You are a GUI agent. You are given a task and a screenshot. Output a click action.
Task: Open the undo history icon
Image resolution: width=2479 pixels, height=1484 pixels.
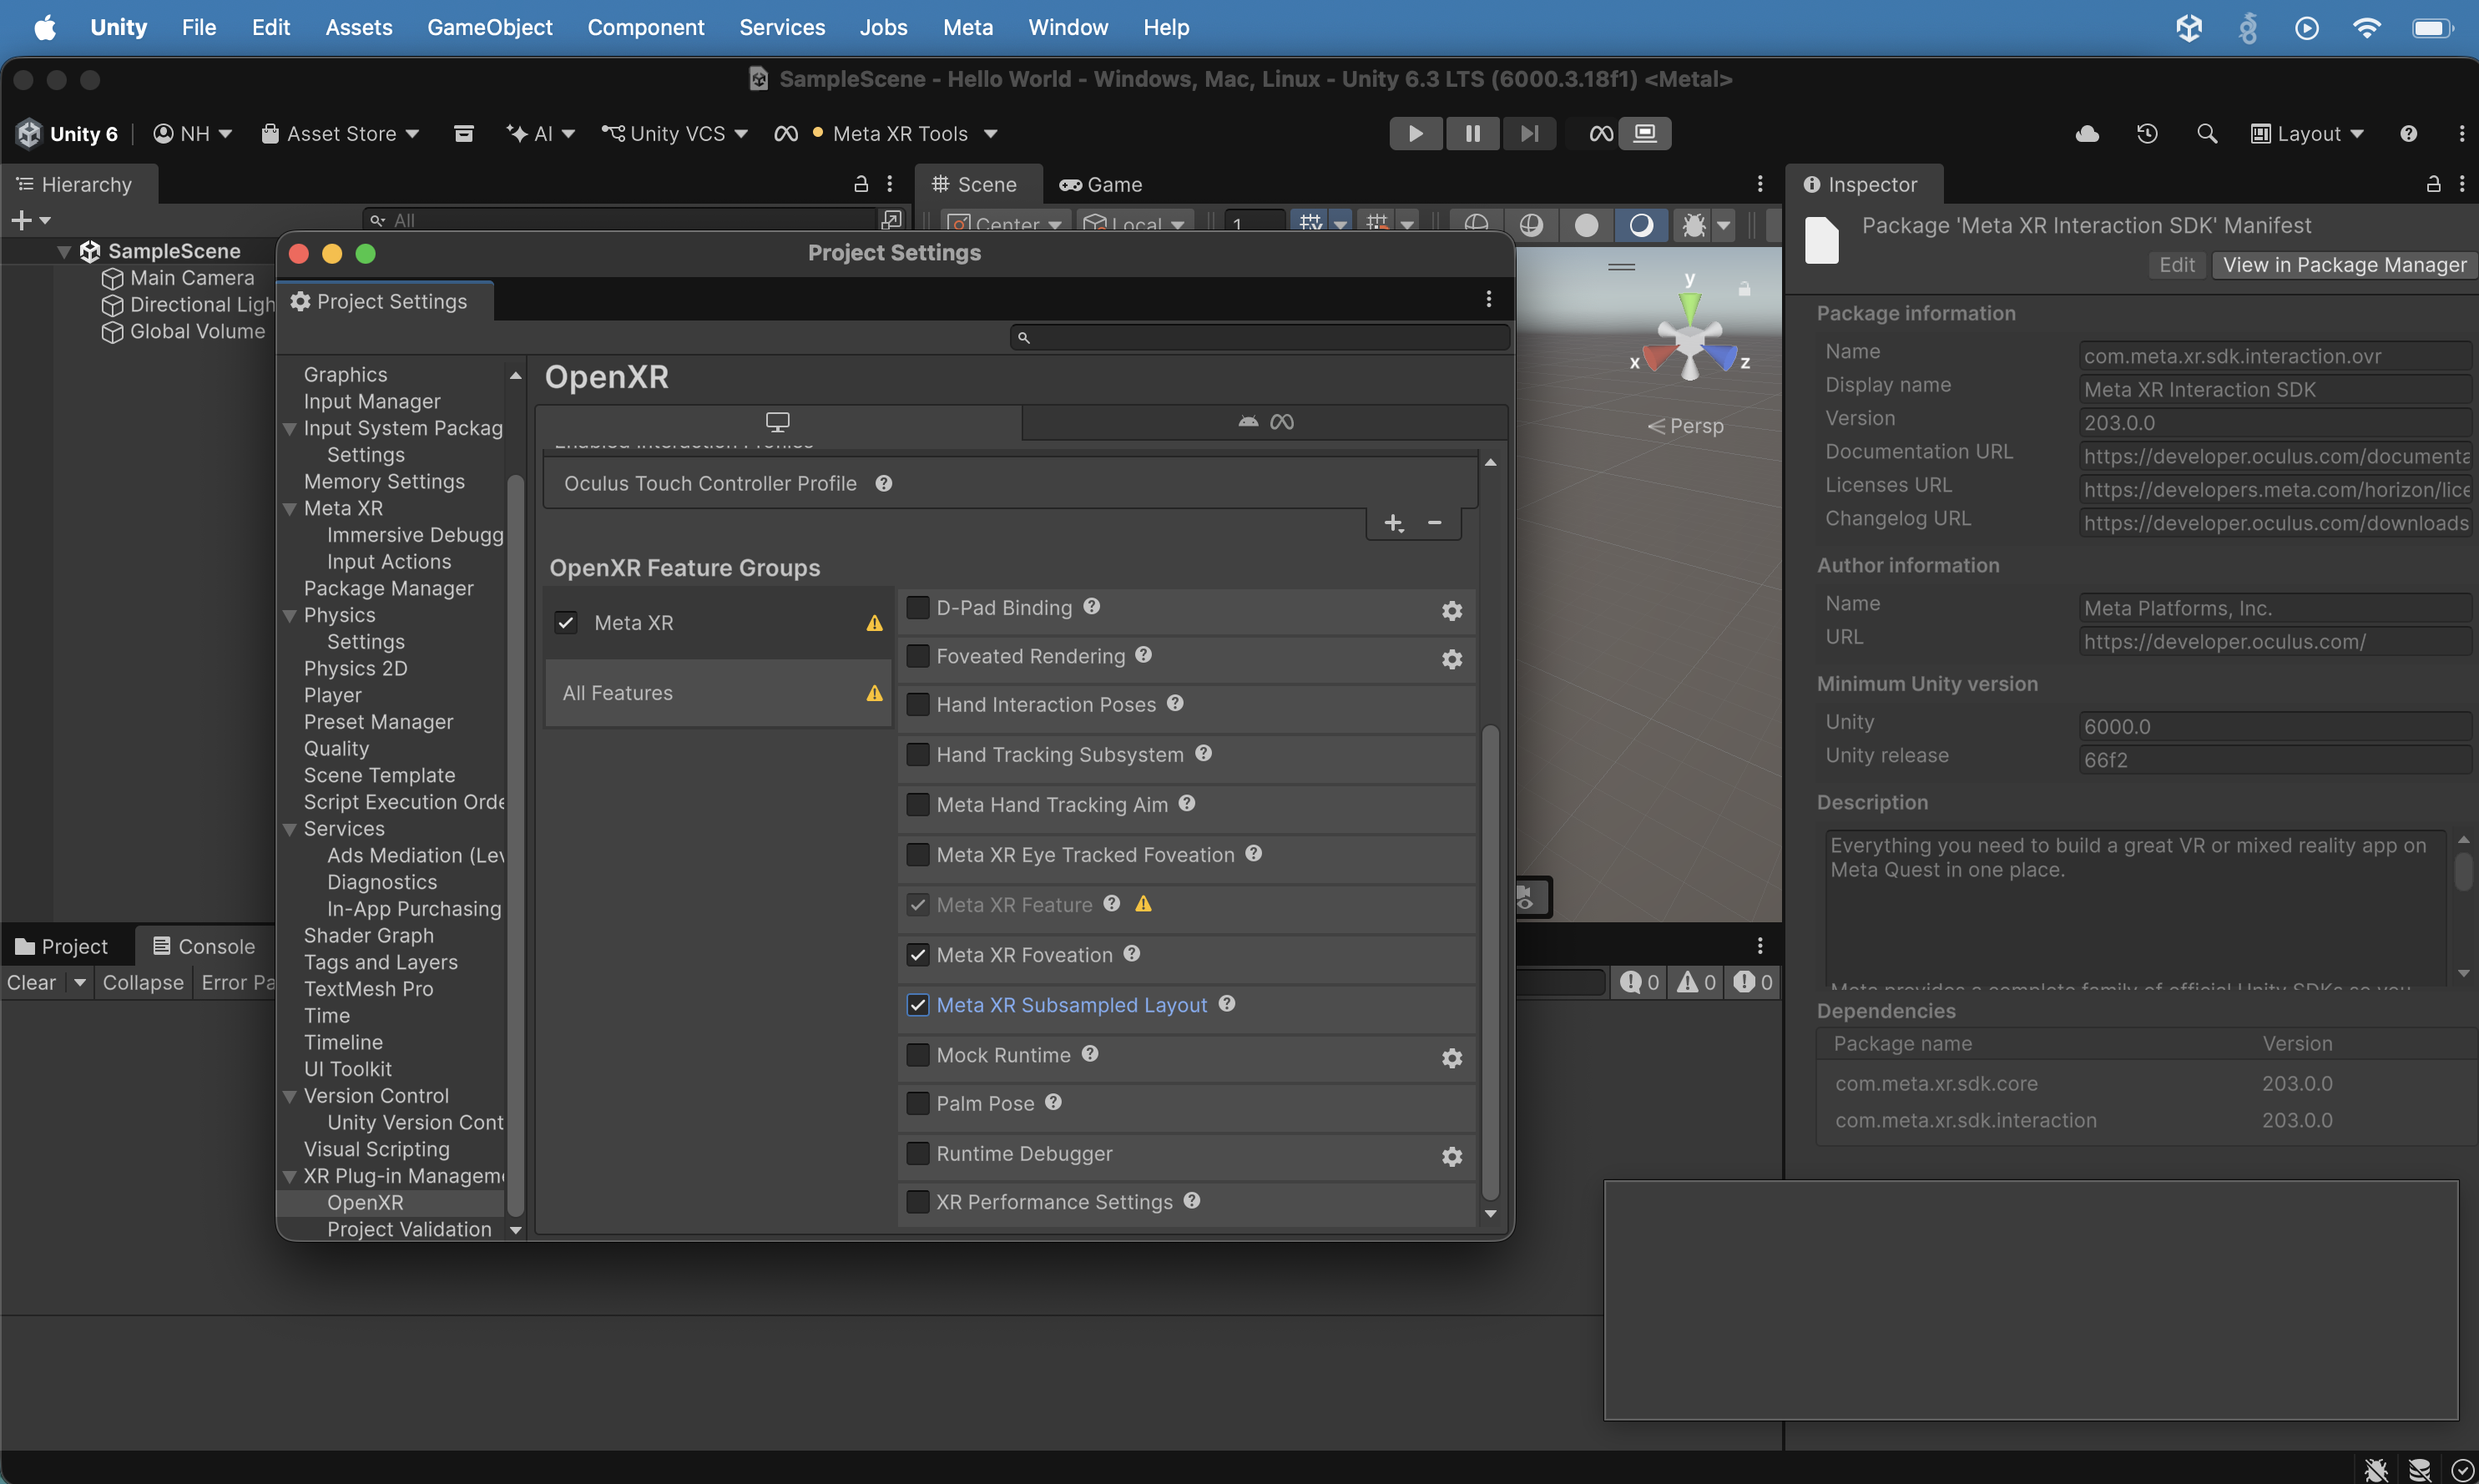click(x=2147, y=133)
